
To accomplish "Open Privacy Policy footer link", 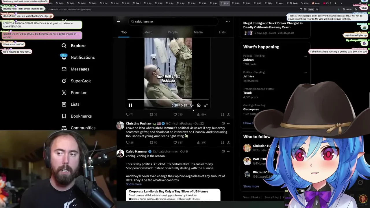I will [271, 197].
